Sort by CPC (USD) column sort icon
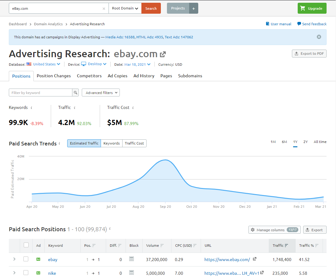The image size is (336, 279). click(x=195, y=246)
